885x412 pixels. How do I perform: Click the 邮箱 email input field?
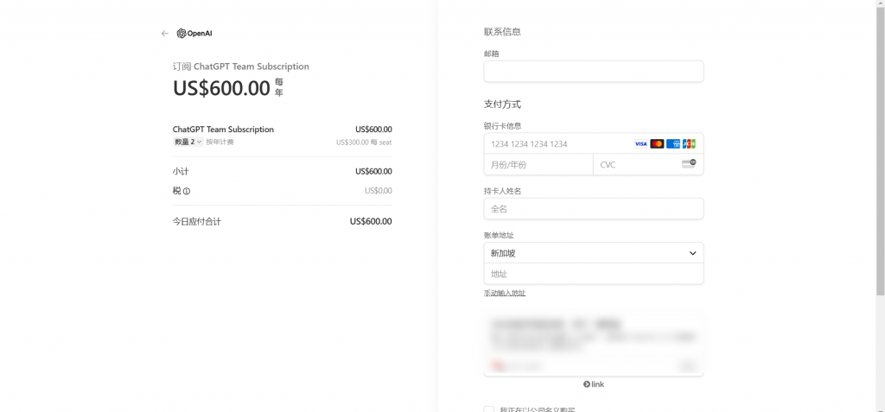(594, 72)
